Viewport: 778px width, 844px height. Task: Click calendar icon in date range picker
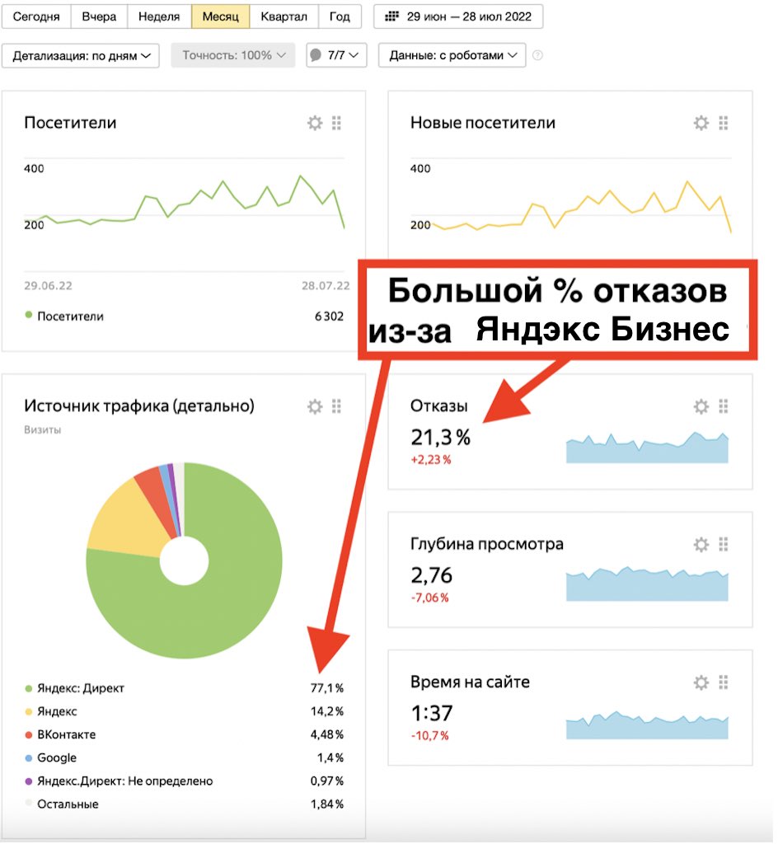pos(392,16)
